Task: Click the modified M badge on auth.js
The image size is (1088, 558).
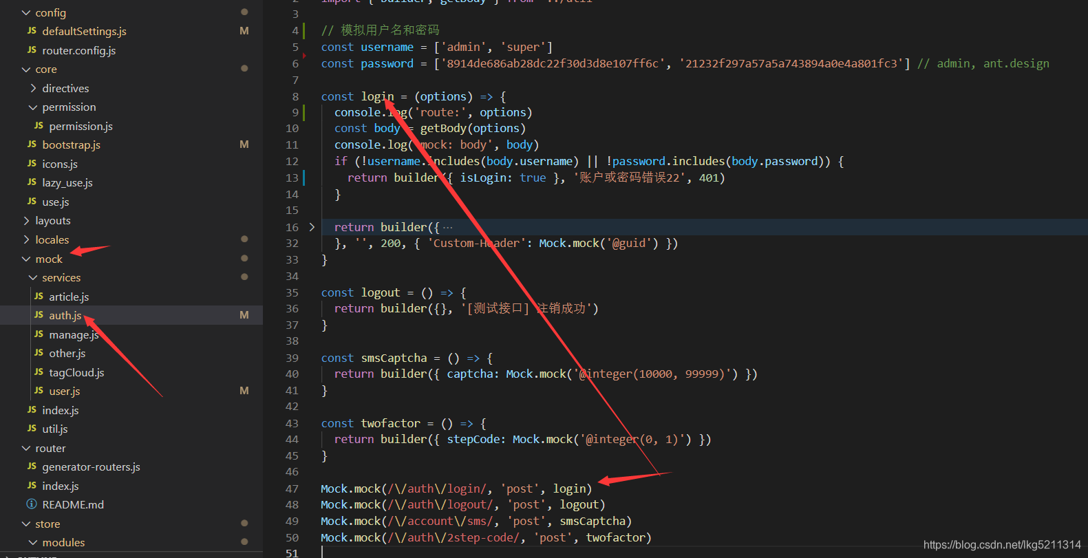Action: (244, 315)
